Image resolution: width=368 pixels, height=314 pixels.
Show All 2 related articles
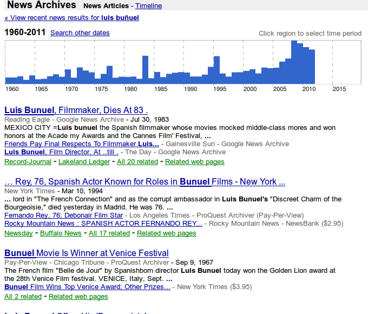click(x=23, y=297)
